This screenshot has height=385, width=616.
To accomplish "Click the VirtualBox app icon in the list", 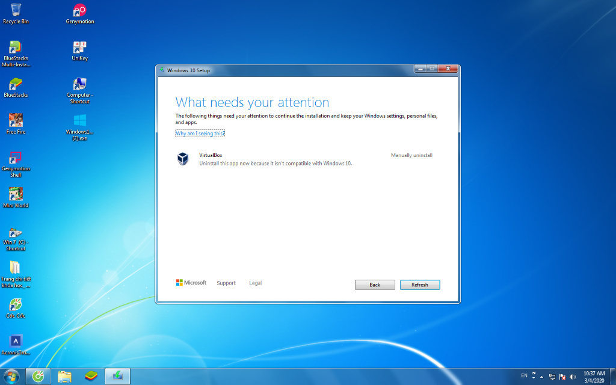I will pyautogui.click(x=183, y=159).
